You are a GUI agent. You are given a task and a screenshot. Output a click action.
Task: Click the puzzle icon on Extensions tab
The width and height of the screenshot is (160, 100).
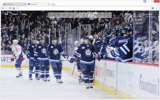pyautogui.click(x=4, y=4)
